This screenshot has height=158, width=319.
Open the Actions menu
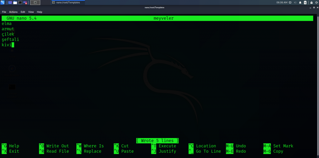[13, 12]
